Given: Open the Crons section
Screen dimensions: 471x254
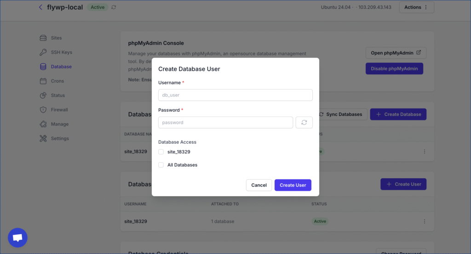Looking at the screenshot, I should (57, 81).
